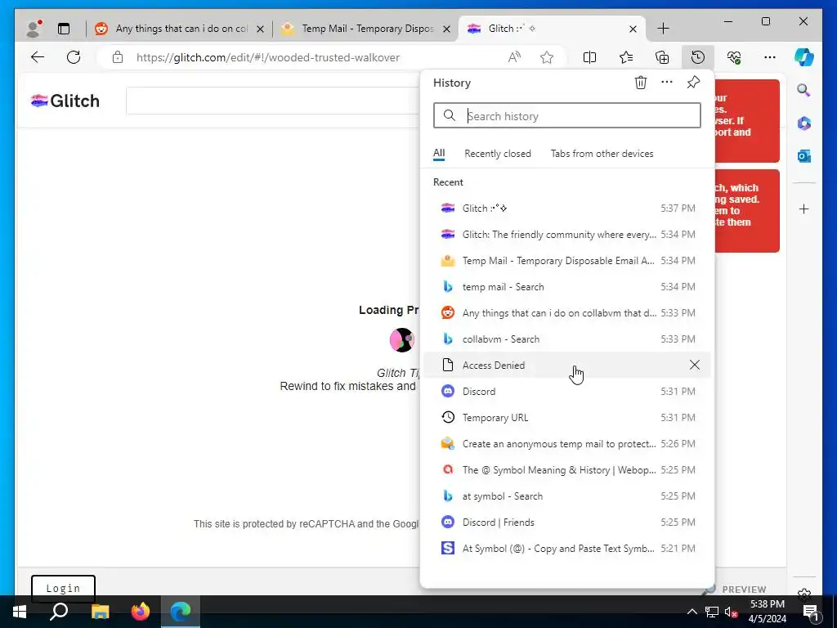Open File Explorer from taskbar

pyautogui.click(x=100, y=612)
